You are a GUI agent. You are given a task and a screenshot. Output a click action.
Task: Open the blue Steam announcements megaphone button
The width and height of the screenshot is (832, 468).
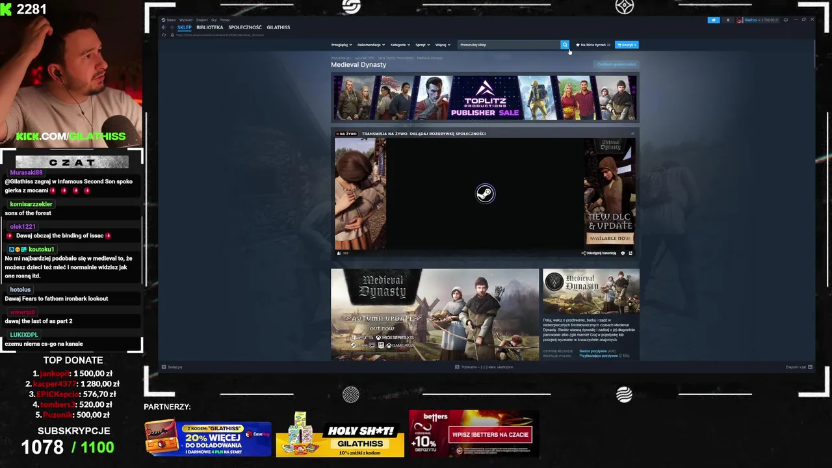(714, 20)
